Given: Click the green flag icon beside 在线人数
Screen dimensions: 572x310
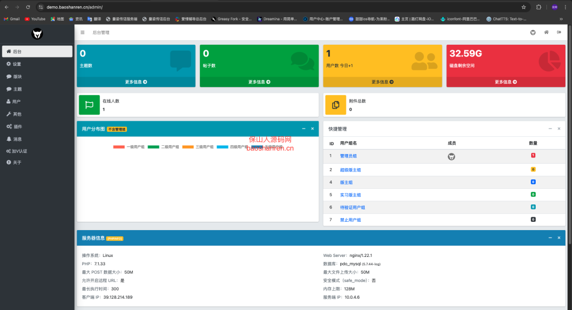Looking at the screenshot, I should [x=89, y=105].
